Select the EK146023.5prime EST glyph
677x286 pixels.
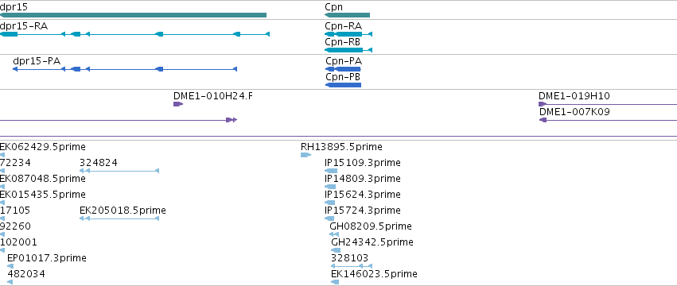click(335, 282)
